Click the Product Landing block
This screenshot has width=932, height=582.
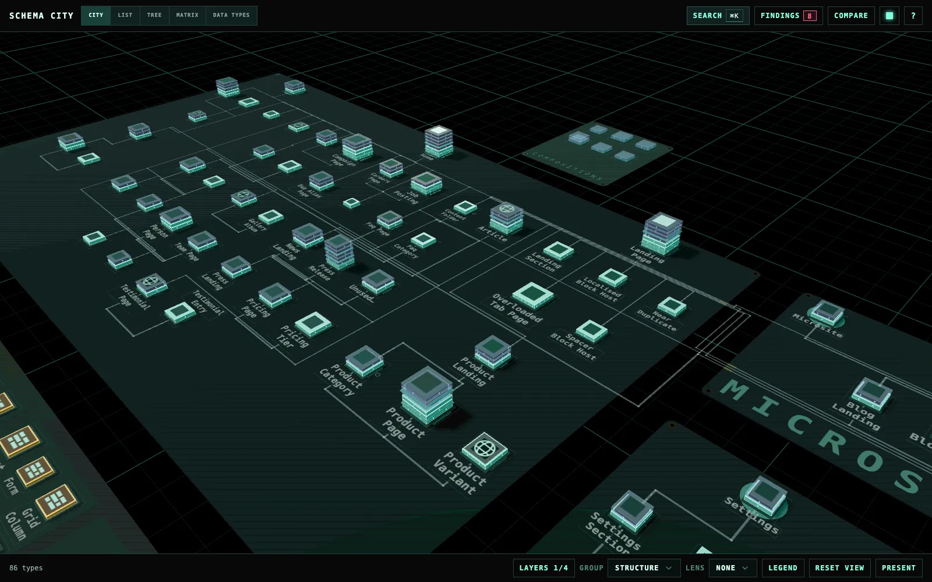(493, 352)
